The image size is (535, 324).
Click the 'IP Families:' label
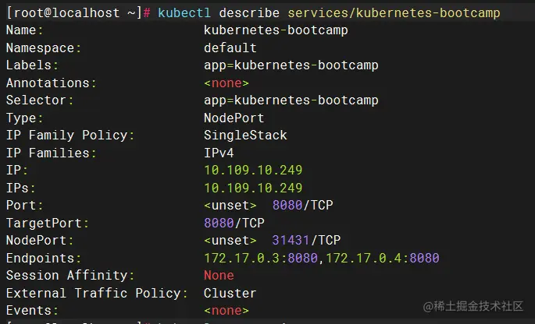tap(52, 153)
